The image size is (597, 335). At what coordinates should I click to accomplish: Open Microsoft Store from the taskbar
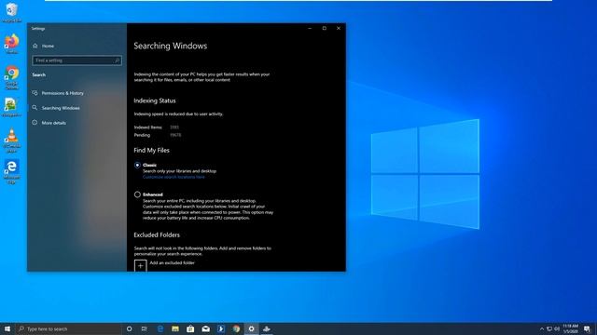(x=190, y=328)
